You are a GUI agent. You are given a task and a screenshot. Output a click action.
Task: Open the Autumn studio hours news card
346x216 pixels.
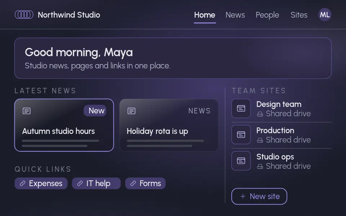pos(64,125)
